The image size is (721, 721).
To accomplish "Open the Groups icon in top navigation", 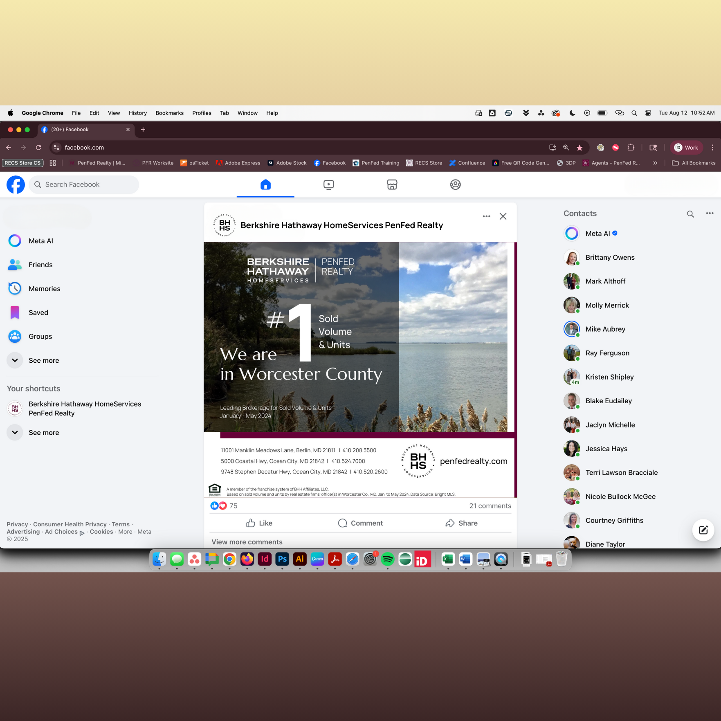I will point(455,185).
